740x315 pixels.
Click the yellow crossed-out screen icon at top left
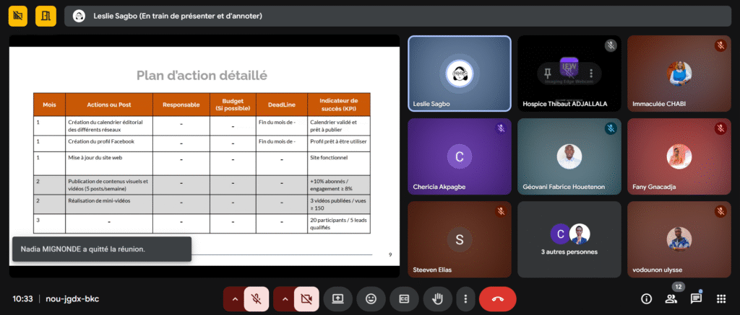pos(18,16)
